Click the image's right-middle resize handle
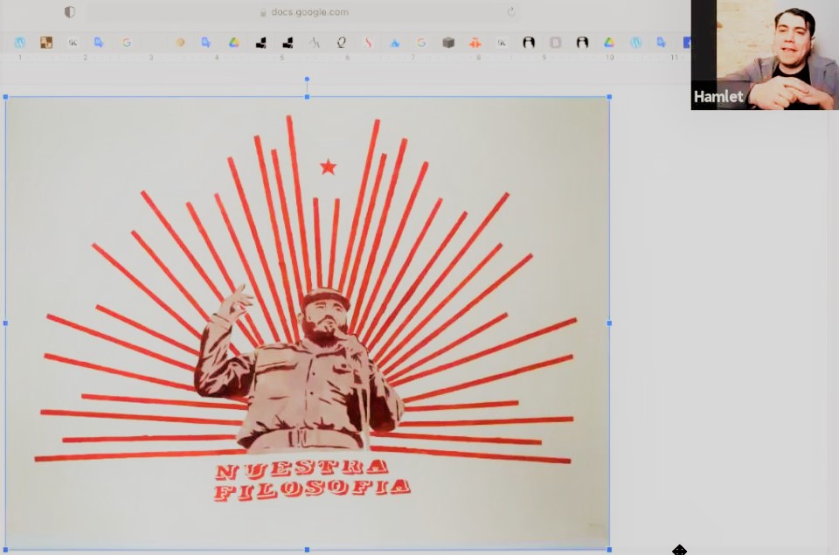Viewport: 839px width, 555px height. coord(609,323)
